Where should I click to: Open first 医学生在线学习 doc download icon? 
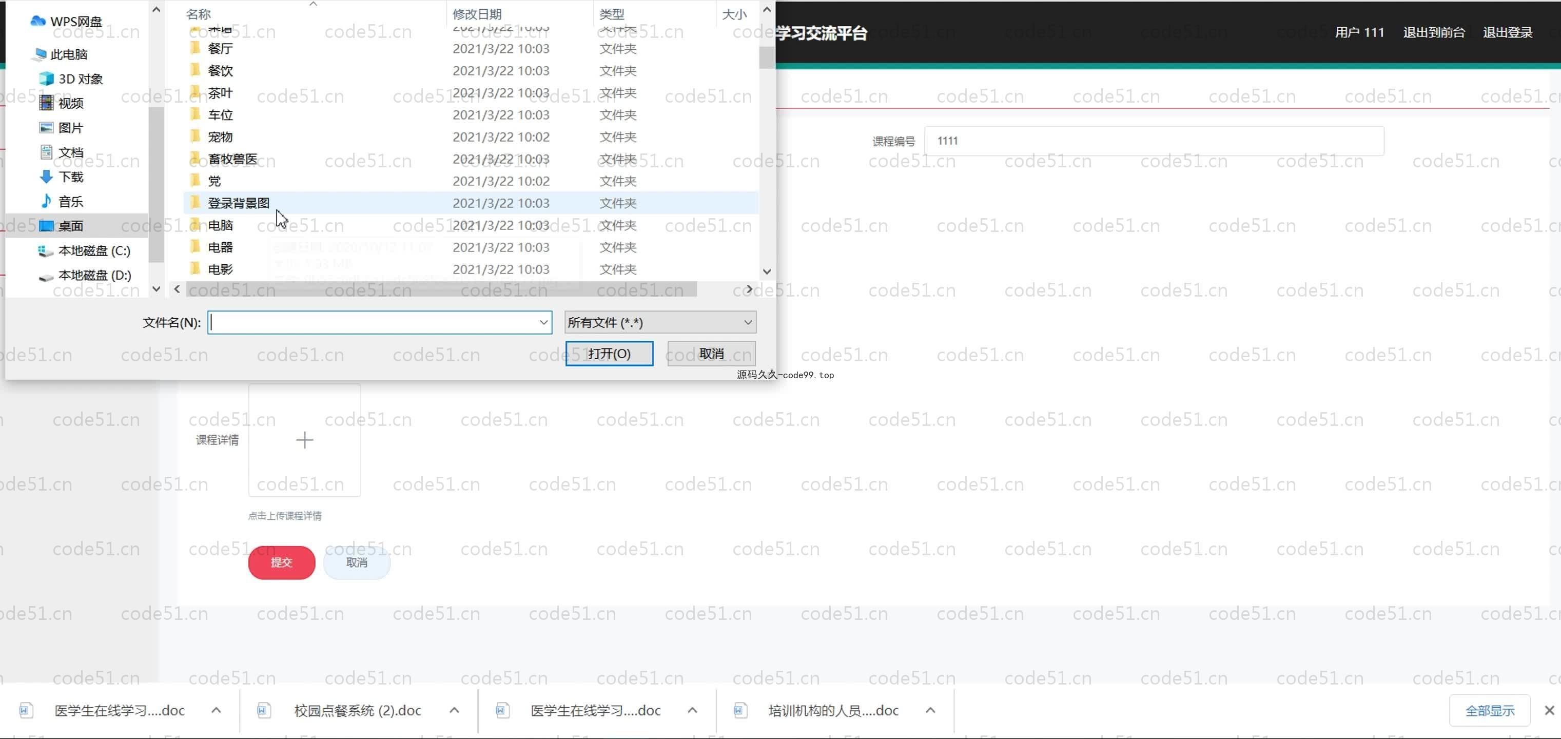26,710
